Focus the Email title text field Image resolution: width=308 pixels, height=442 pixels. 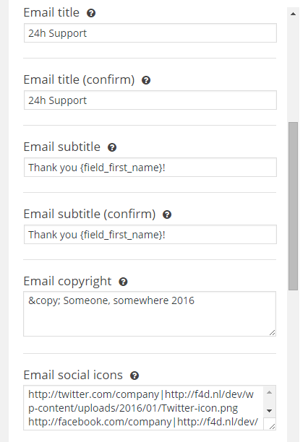click(x=150, y=33)
